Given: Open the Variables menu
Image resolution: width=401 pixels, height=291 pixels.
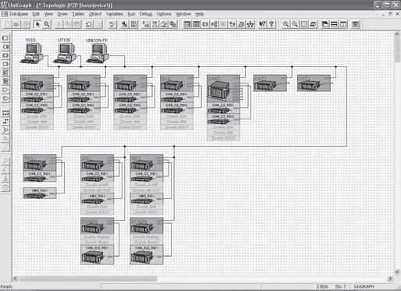Looking at the screenshot, I should (114, 14).
